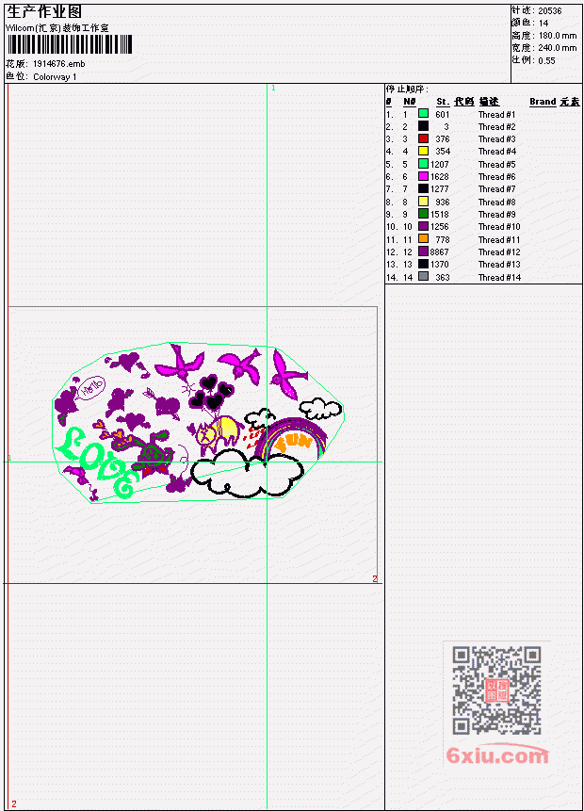Viewport: 584px width, 811px height.
Task: Click stitch count 363 in row 14
Action: pos(443,277)
